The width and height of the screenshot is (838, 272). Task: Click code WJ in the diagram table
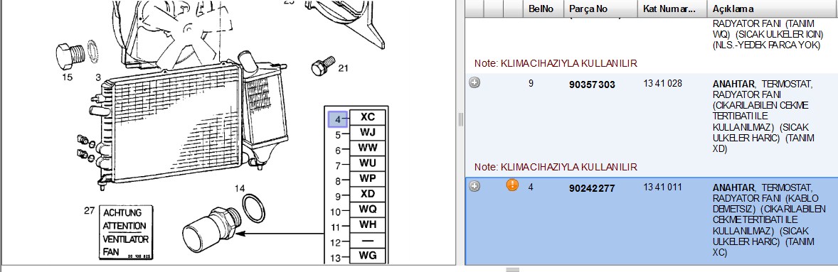[x=368, y=131]
